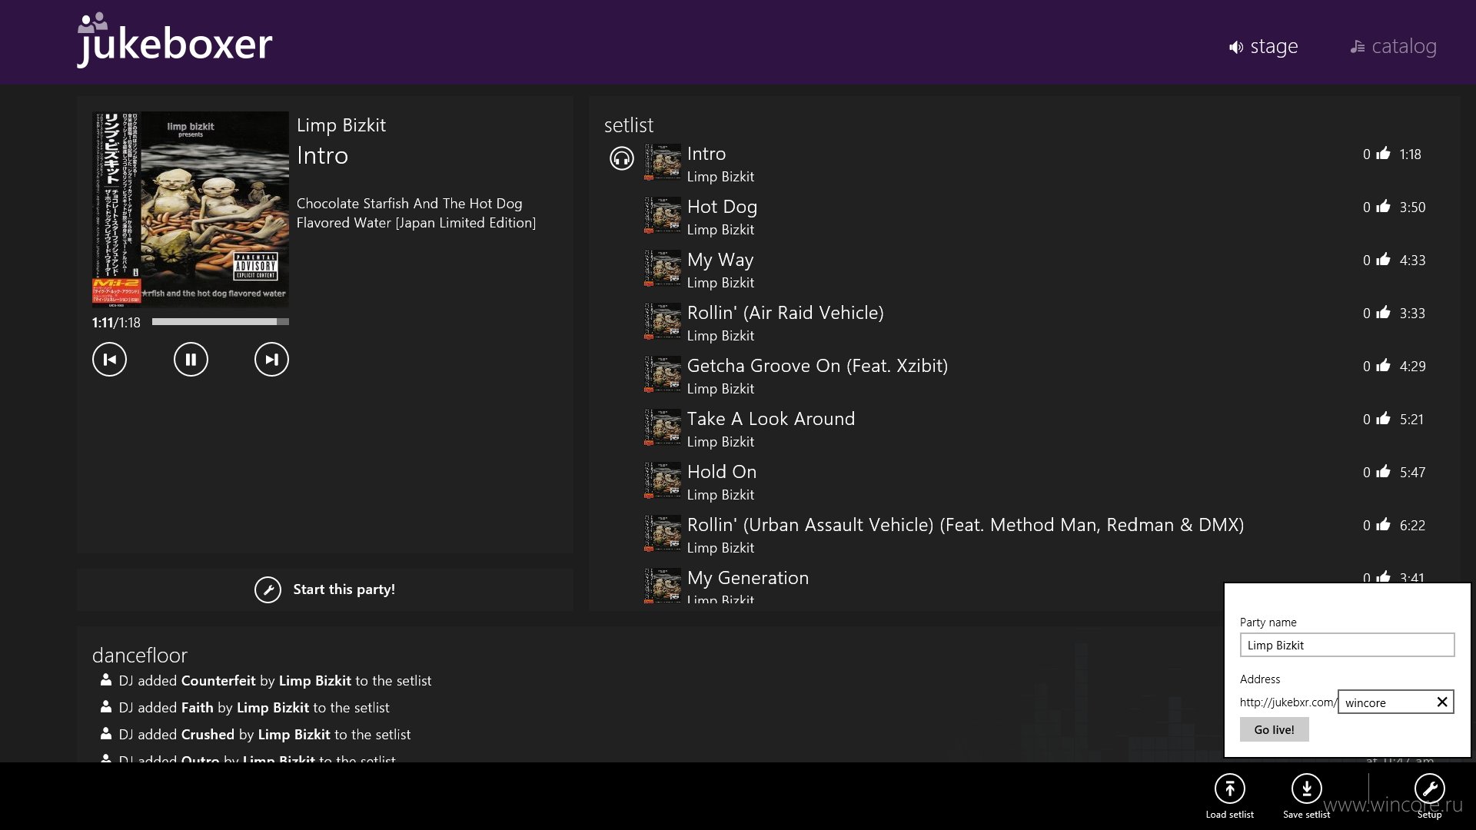
Task: Like the Intro track with thumbs up
Action: point(1383,154)
